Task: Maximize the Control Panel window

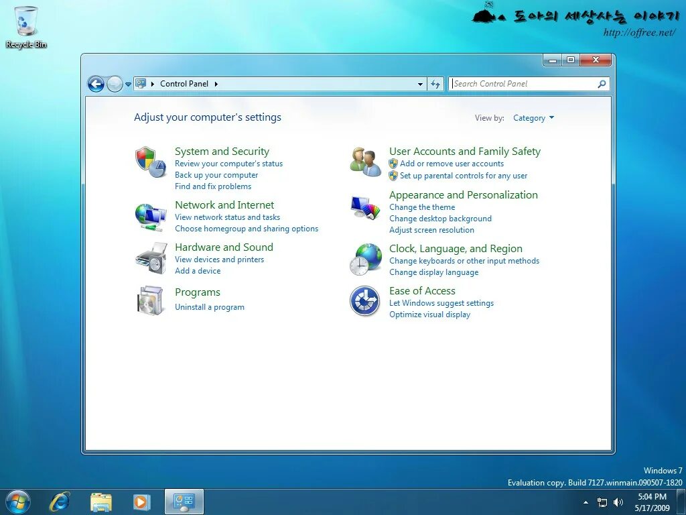Action: click(571, 60)
